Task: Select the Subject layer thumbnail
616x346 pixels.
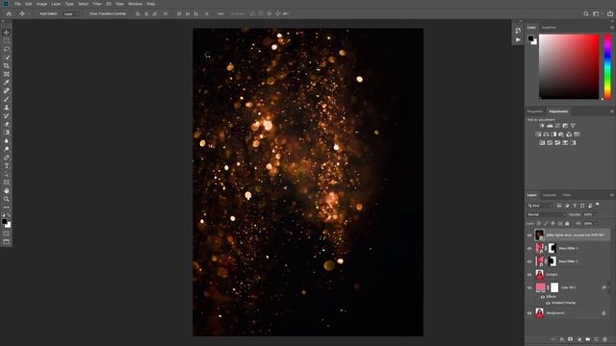Action: [x=540, y=274]
